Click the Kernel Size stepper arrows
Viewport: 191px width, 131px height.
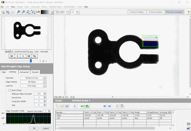[45, 98]
